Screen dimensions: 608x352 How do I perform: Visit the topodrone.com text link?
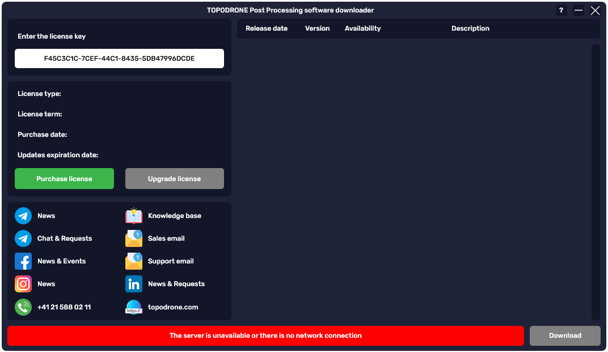pos(173,307)
